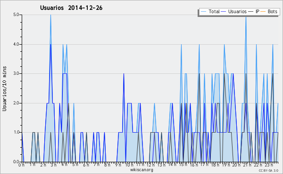Click the 5.0 y-axis tick label
This screenshot has height=174, width=283.
[16, 15]
